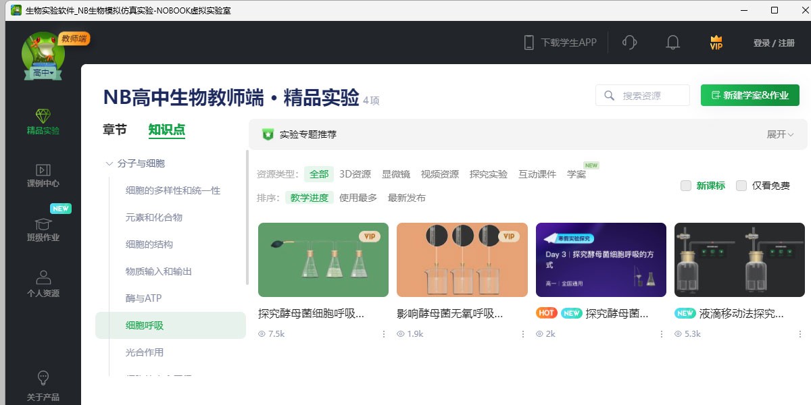Open more options for the 2k views card
Viewport: 811px width, 405px height.
tap(662, 334)
